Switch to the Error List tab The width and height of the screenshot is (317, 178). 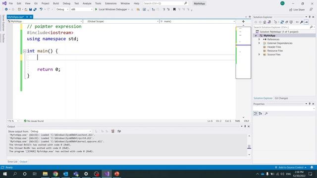tap(12, 162)
